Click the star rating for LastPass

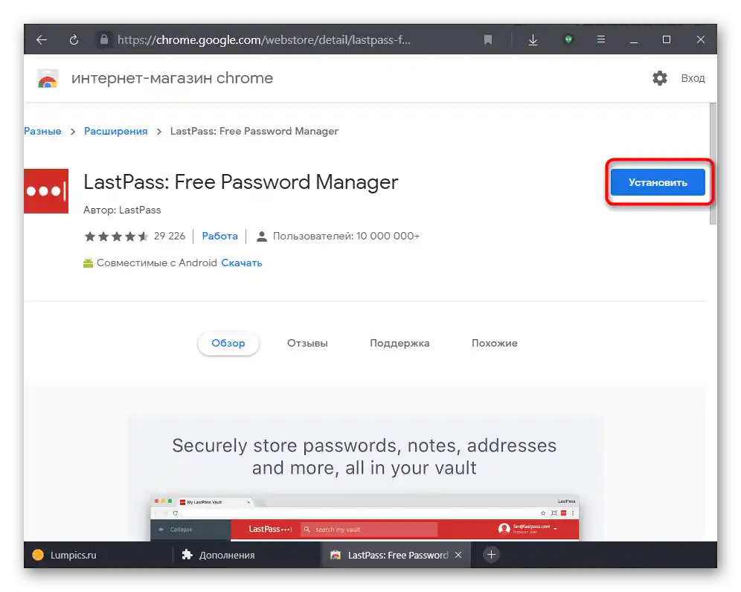coord(116,237)
